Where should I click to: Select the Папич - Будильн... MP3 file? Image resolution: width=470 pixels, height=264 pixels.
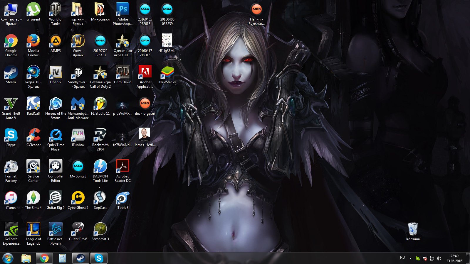point(256,9)
